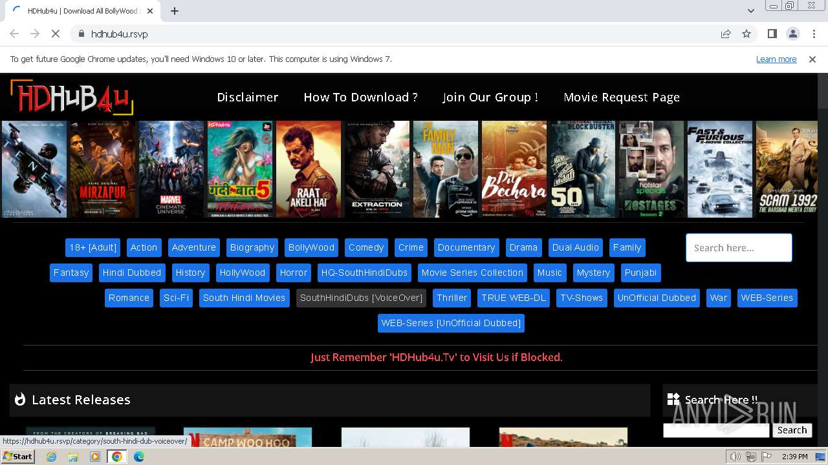
Task: Open Chrome three-dot menu
Action: point(813,34)
